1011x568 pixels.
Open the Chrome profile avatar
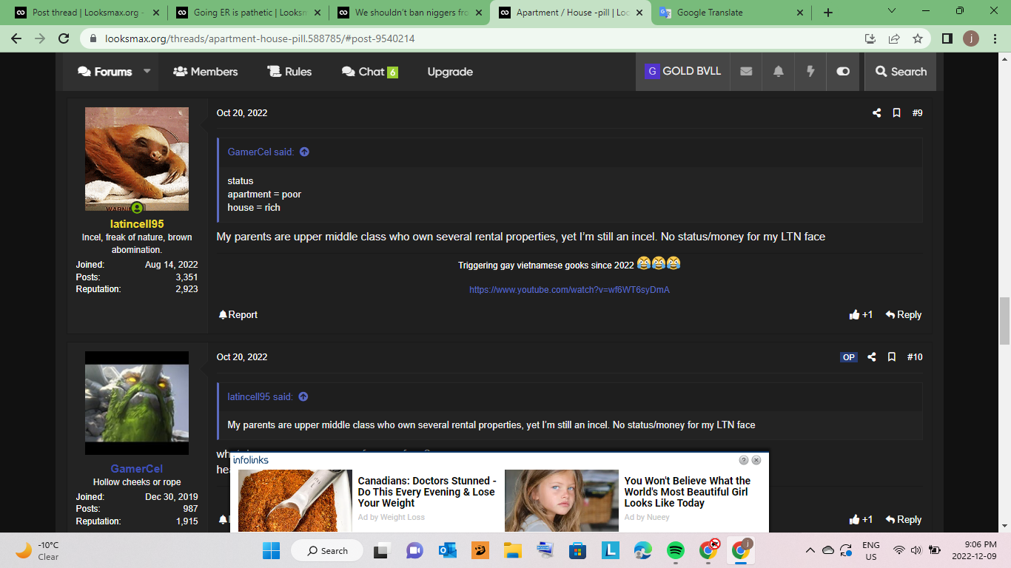point(971,38)
